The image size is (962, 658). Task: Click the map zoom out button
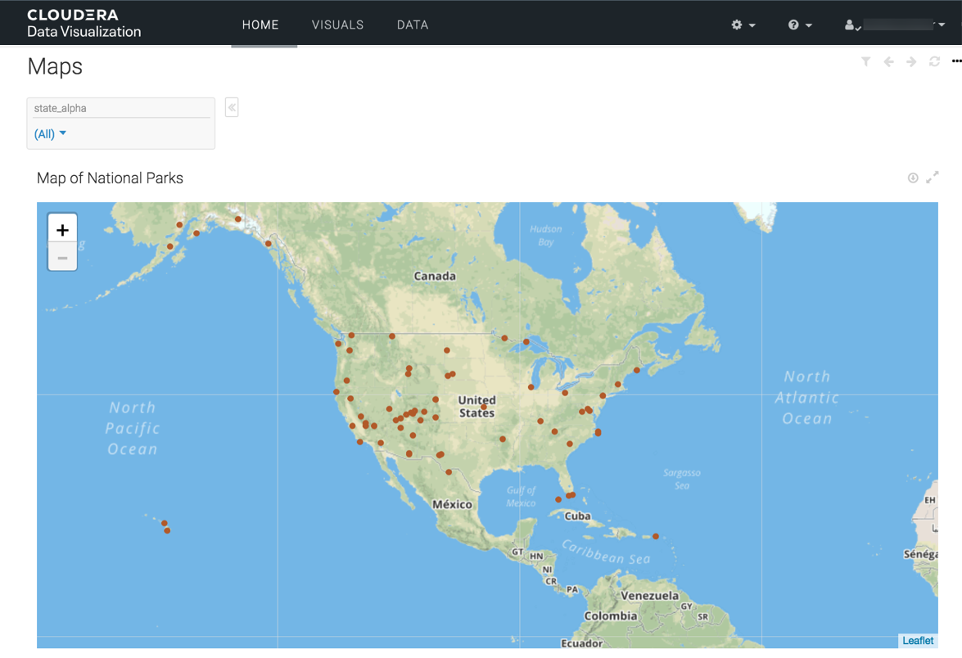coord(62,258)
